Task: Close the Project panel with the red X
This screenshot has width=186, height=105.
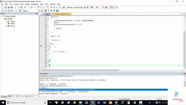Action: [37, 14]
